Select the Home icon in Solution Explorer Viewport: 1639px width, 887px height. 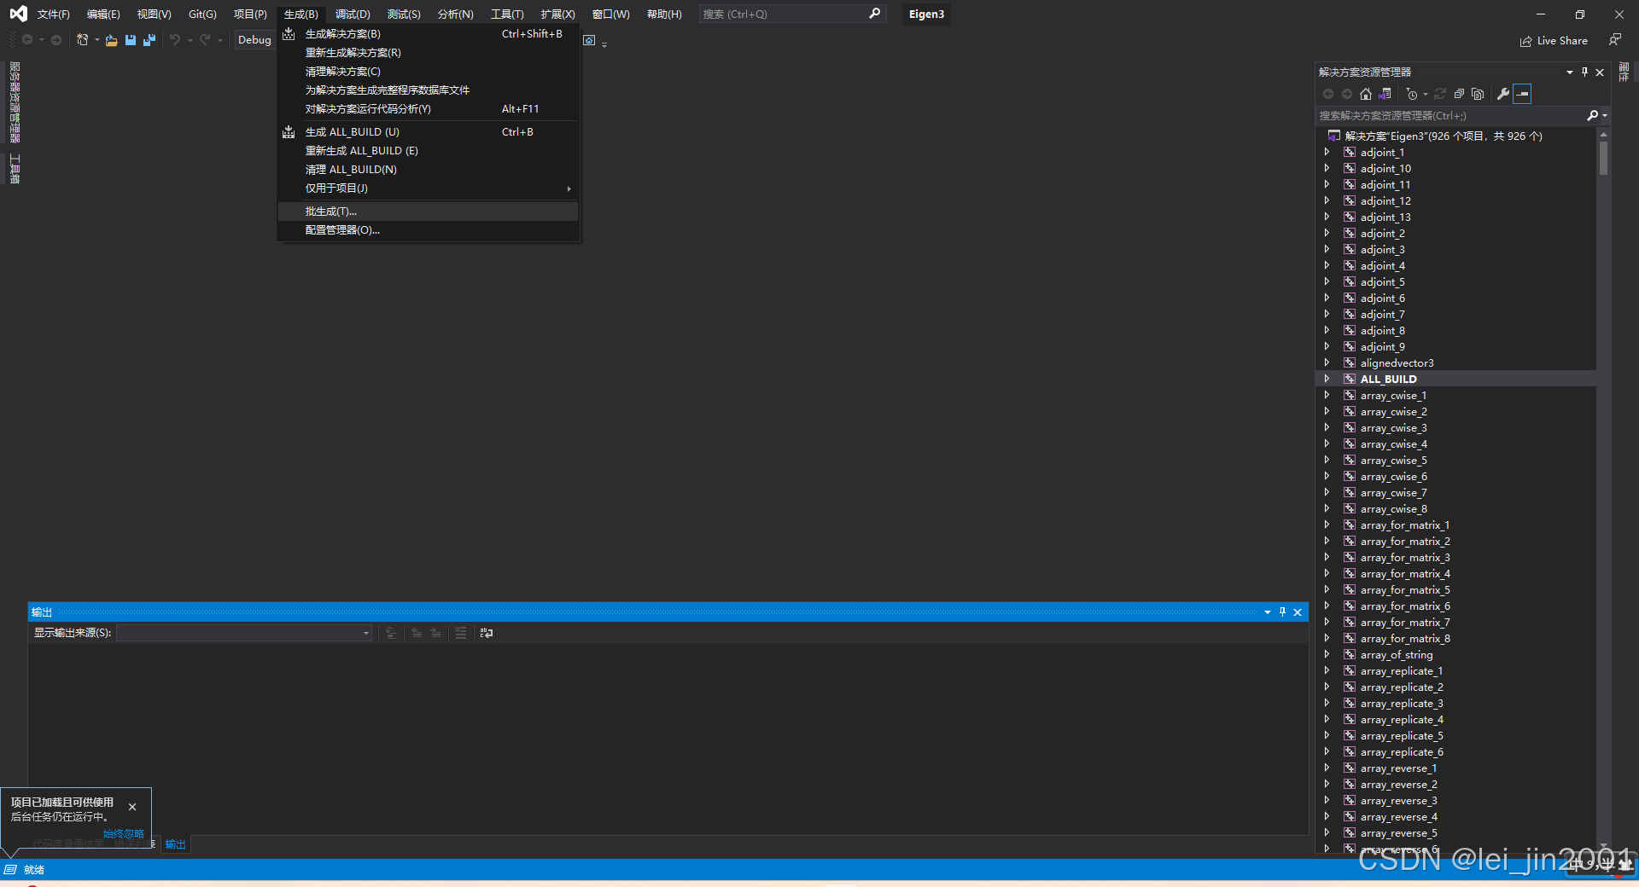(x=1365, y=94)
